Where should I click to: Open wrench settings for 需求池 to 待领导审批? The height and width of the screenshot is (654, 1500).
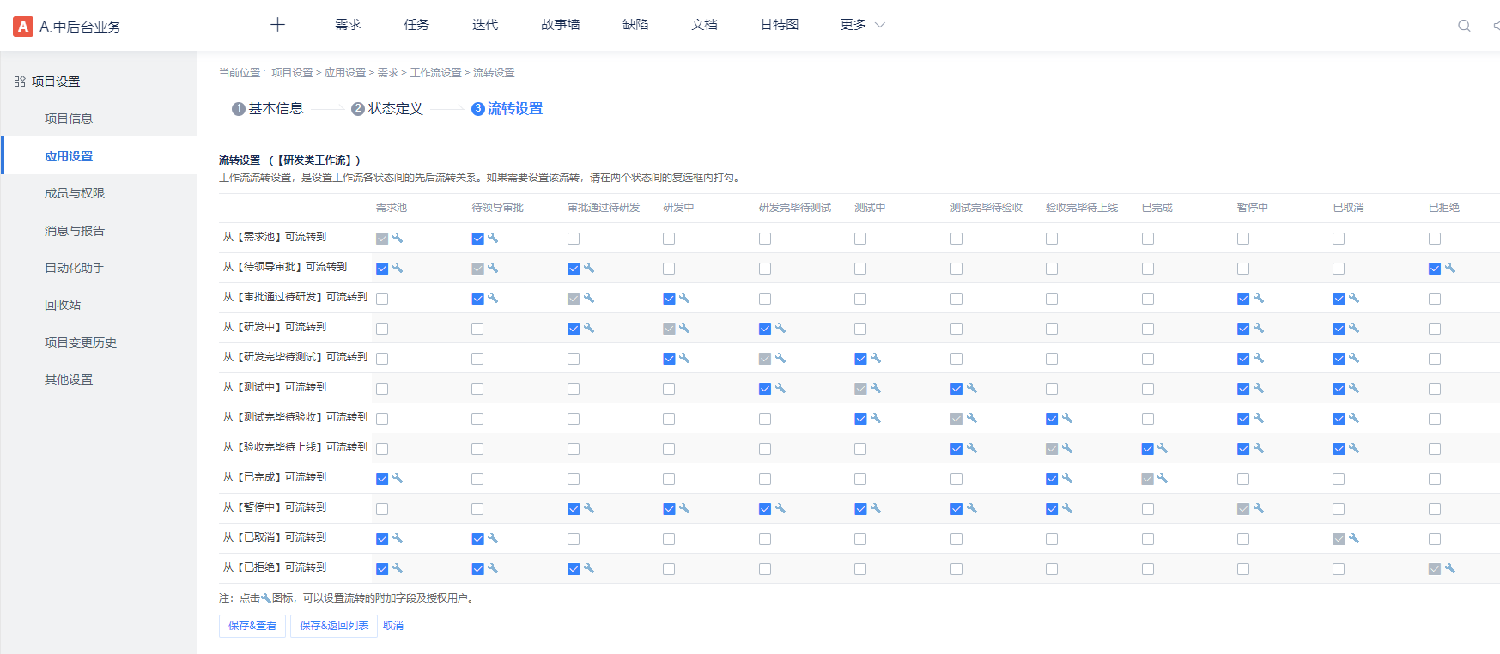coord(493,238)
